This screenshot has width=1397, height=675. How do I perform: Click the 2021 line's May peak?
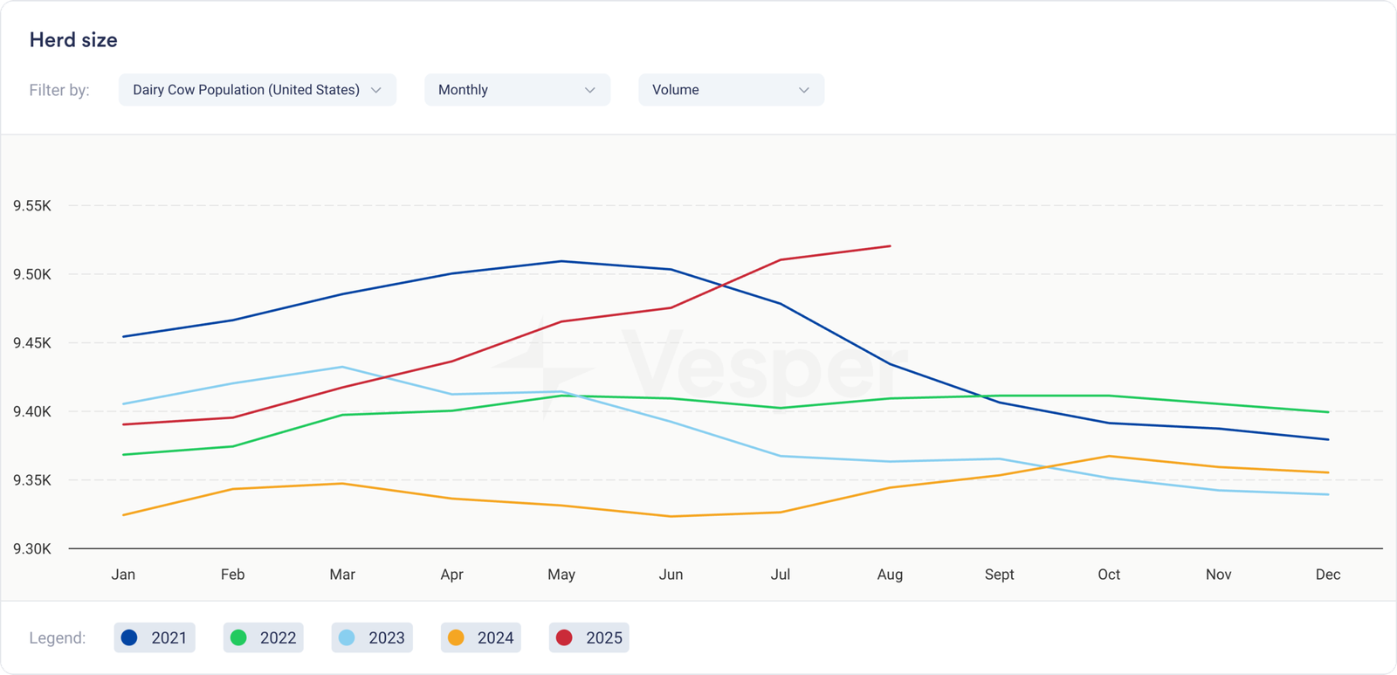[561, 261]
